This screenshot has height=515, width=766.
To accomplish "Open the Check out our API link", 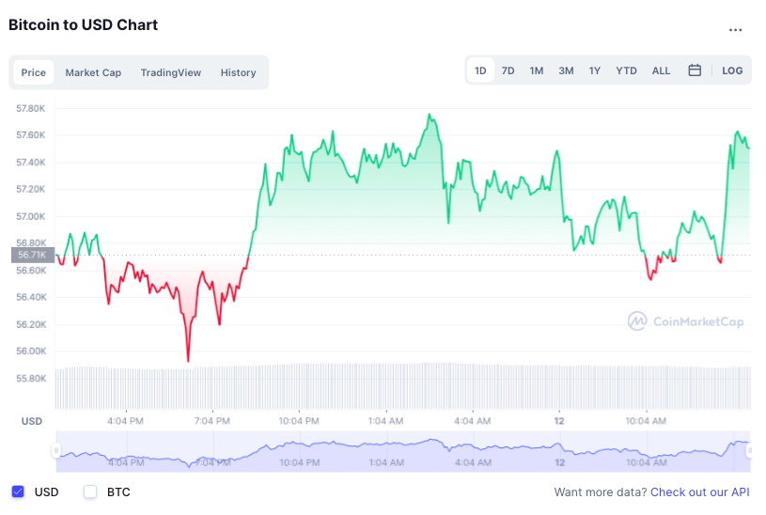I will (x=700, y=492).
